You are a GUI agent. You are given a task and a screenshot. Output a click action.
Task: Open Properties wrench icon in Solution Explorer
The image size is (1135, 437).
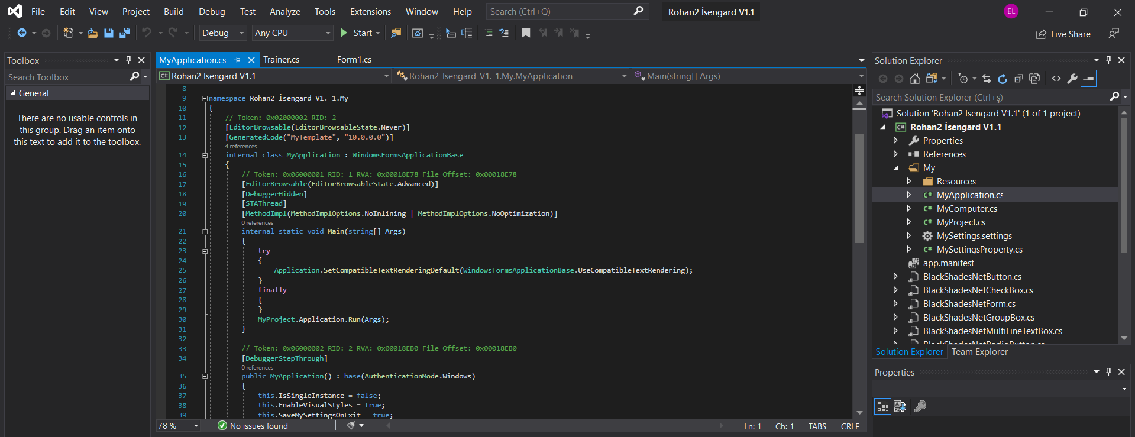coord(1072,79)
